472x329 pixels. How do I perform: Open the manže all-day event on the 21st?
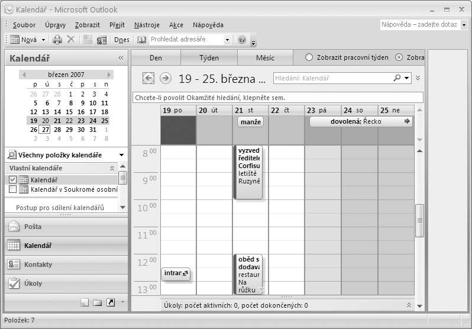[250, 122]
